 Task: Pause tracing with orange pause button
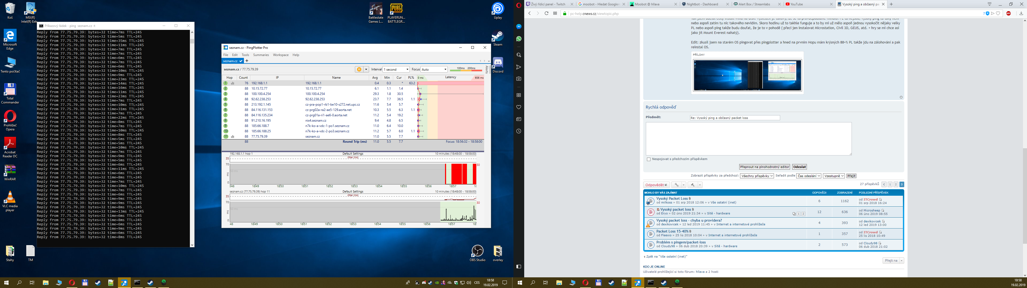coord(359,69)
